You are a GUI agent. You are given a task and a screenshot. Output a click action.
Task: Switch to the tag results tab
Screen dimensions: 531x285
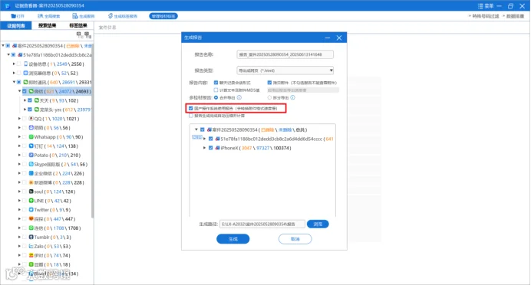tap(78, 26)
